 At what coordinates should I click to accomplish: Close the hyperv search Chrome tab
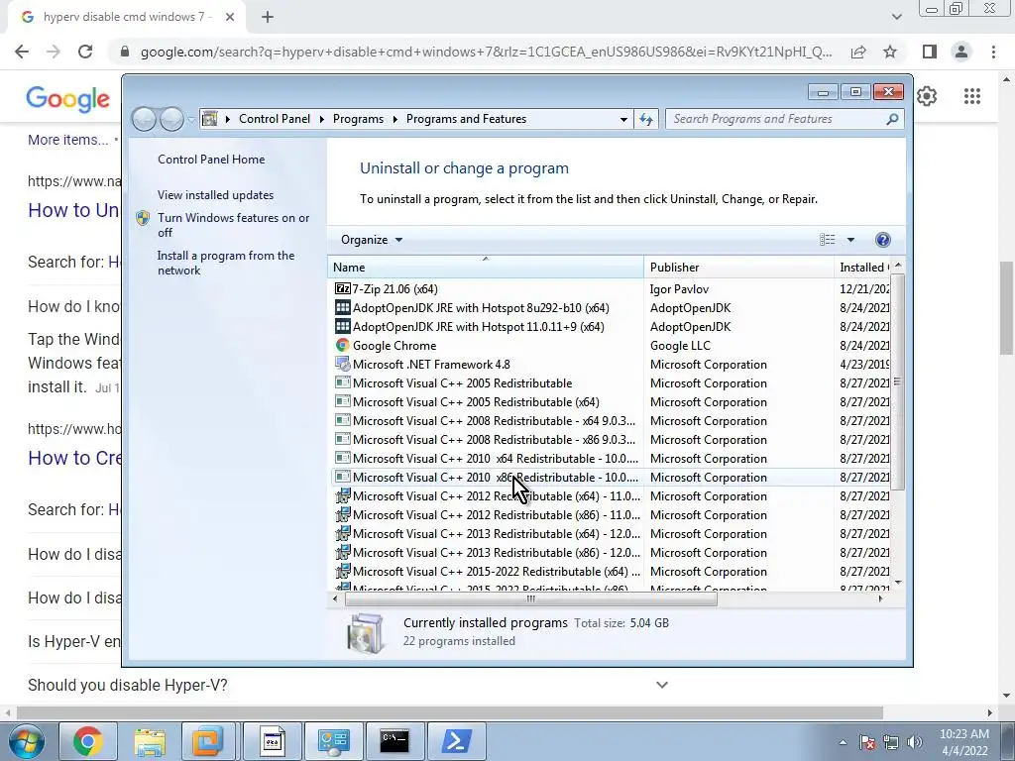coord(230,18)
